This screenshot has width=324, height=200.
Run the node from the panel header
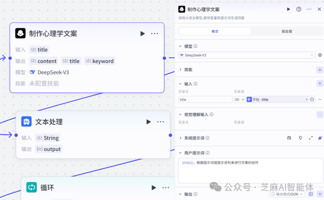[289, 9]
